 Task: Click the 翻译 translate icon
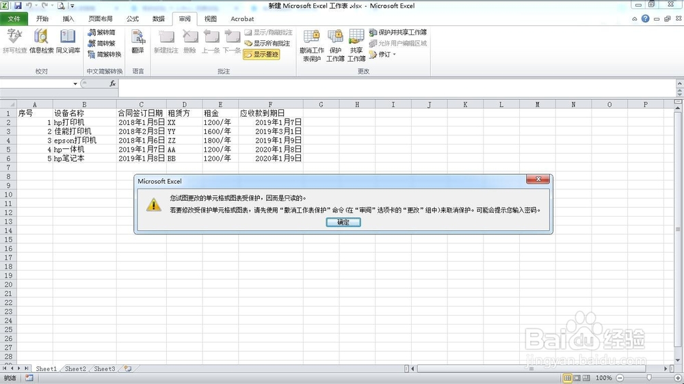pos(138,42)
